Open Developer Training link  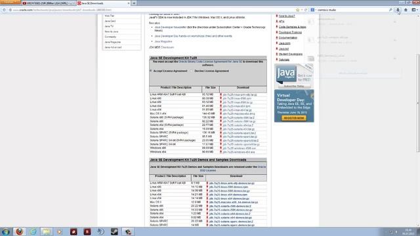(x=290, y=32)
